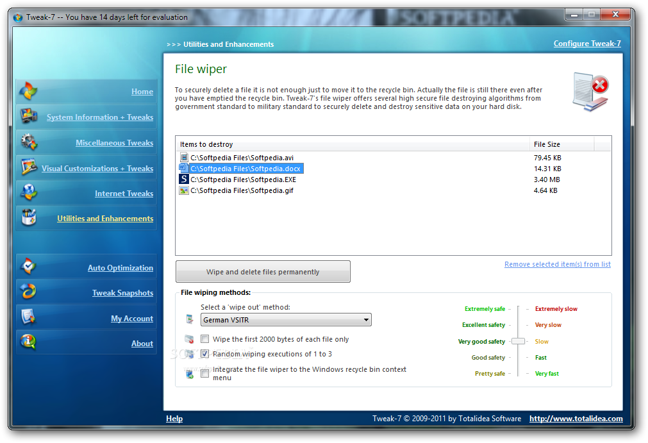Click the 'Items to destroy' column header

[x=352, y=144]
